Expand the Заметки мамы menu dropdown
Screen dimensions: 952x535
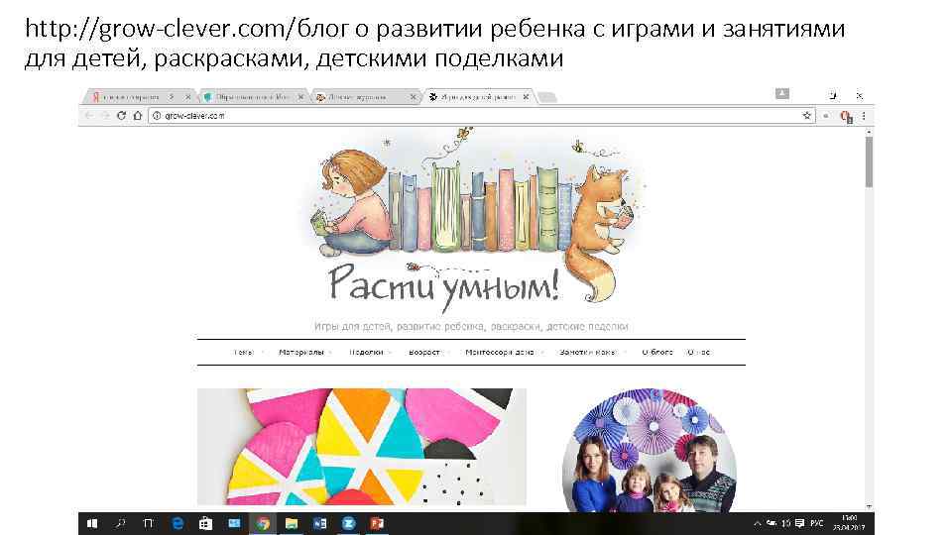592,352
